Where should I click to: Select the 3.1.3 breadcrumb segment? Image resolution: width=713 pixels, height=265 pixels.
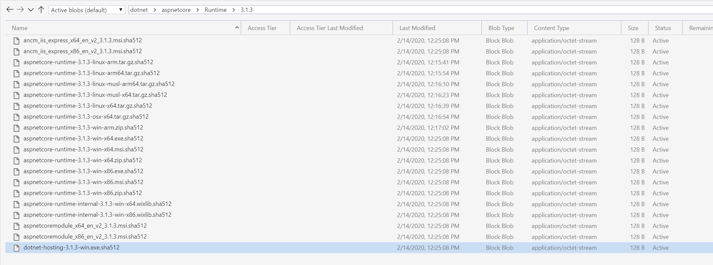(x=247, y=10)
